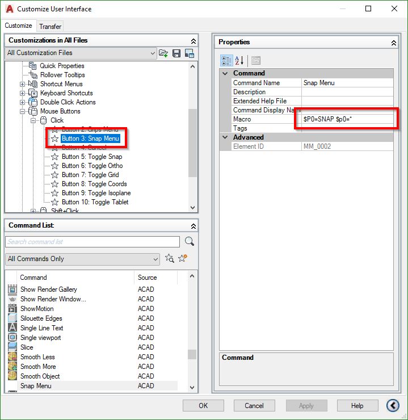Collapse the Properties pane
408x420 pixels.
pyautogui.click(x=394, y=43)
